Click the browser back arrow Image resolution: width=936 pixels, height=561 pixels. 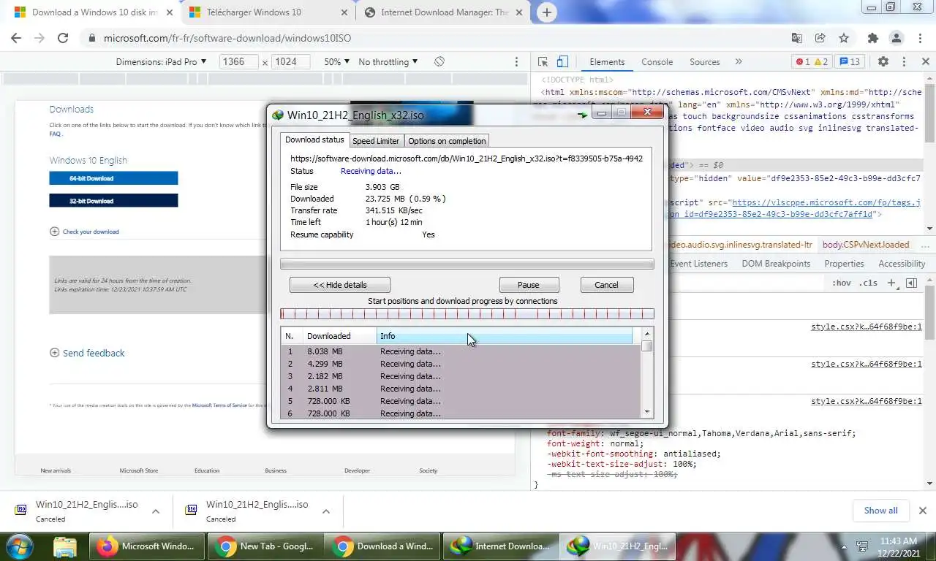(16, 38)
